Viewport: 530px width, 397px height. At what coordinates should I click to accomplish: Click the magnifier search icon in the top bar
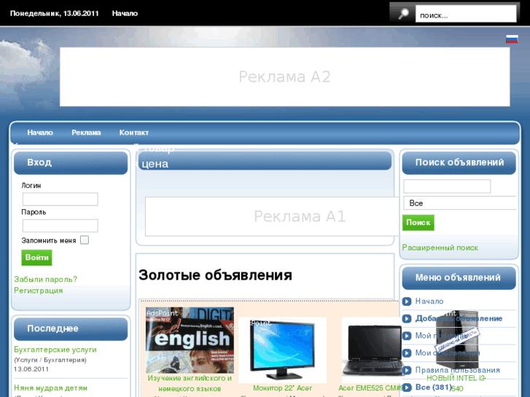point(403,14)
